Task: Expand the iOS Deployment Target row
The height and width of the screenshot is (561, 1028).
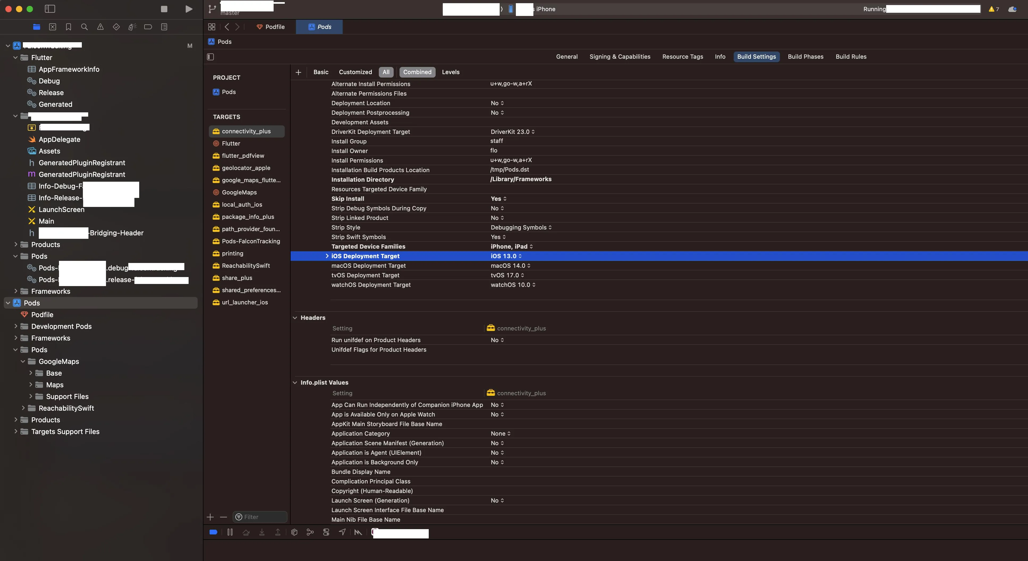Action: 327,256
